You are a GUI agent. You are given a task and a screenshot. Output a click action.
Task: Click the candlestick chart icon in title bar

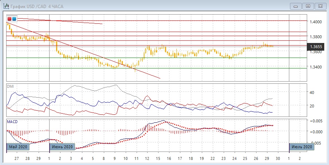6,6
